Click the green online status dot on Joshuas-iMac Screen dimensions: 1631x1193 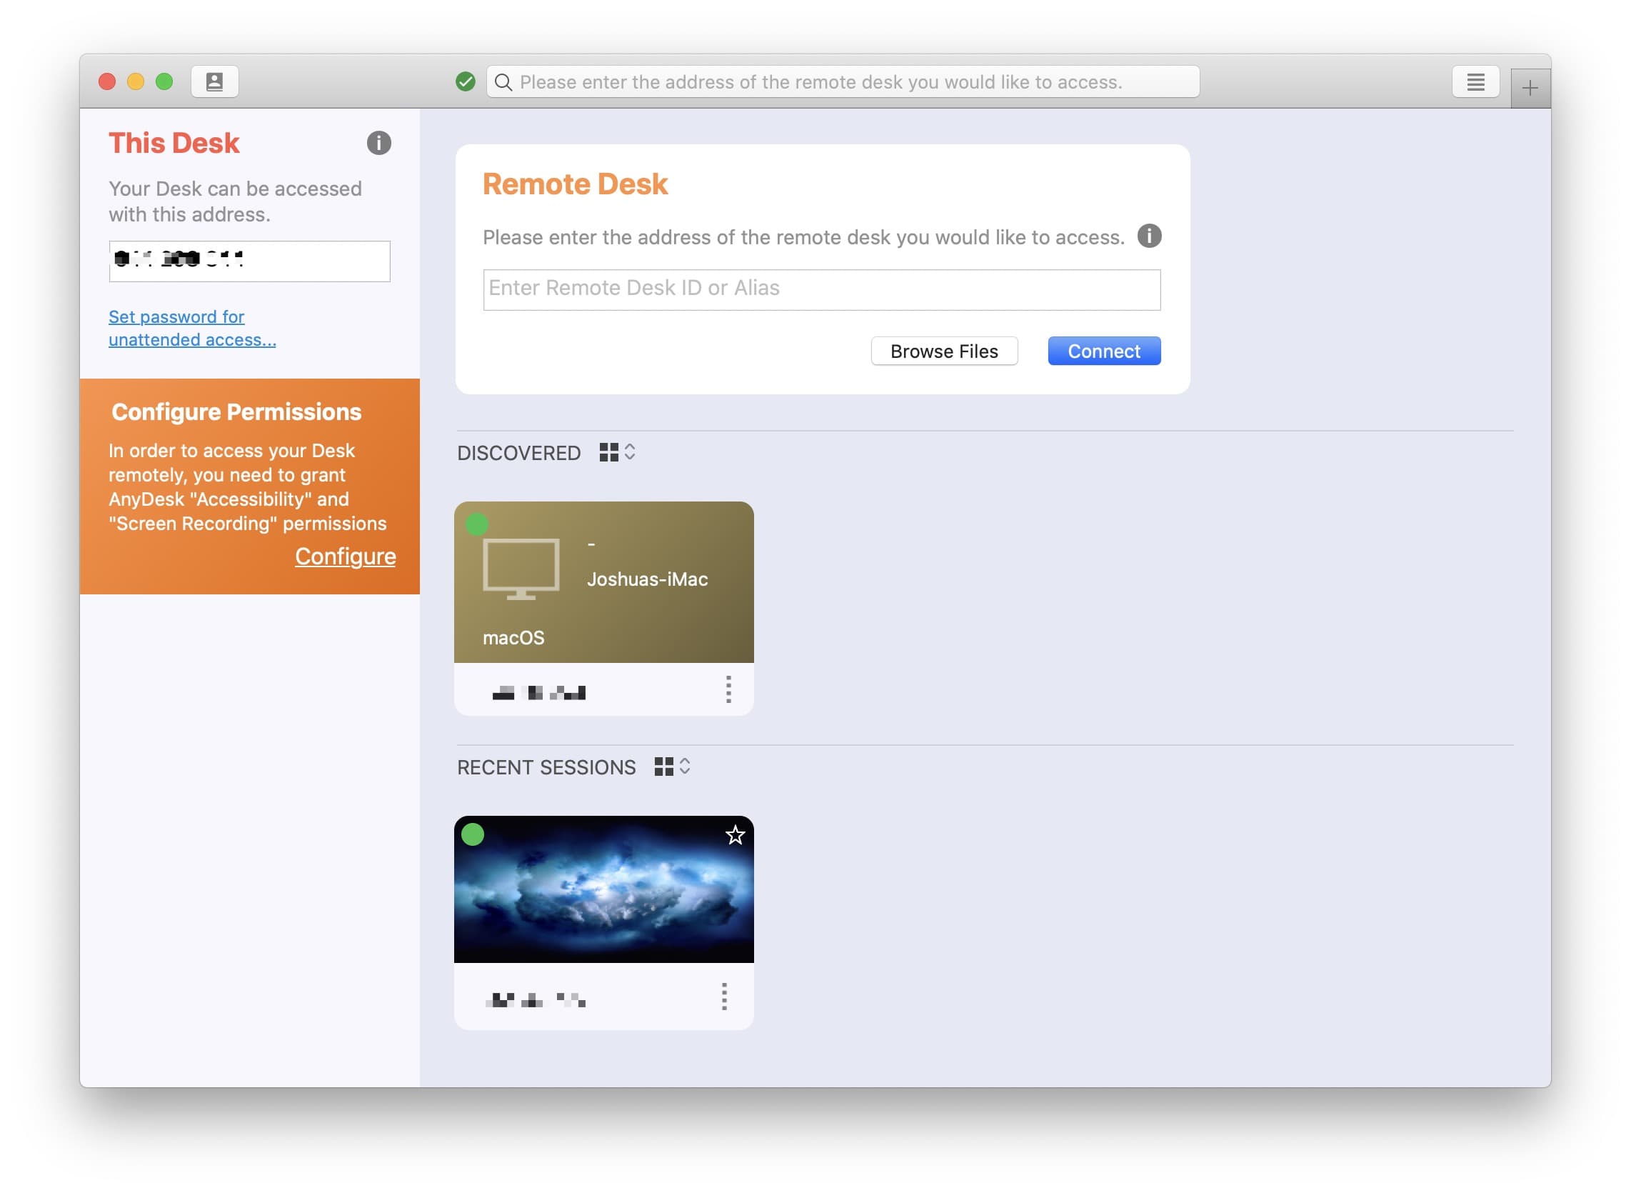478,521
